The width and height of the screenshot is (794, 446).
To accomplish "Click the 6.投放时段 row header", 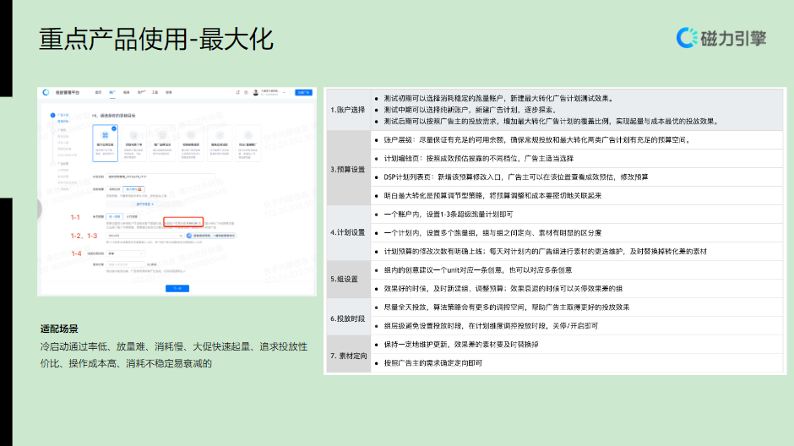I will [x=348, y=318].
